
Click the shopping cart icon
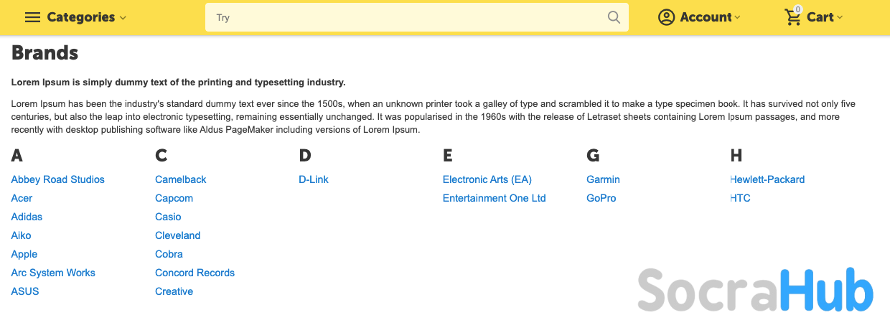[793, 17]
